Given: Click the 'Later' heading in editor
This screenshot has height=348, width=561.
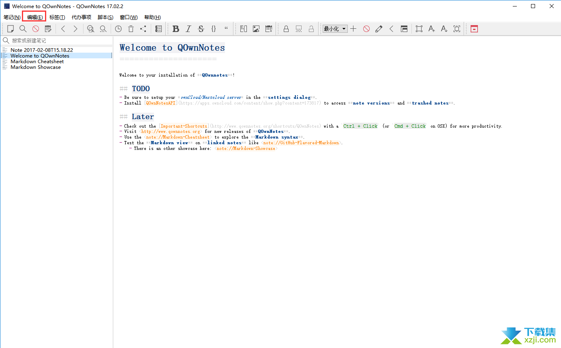Looking at the screenshot, I should click(x=143, y=117).
